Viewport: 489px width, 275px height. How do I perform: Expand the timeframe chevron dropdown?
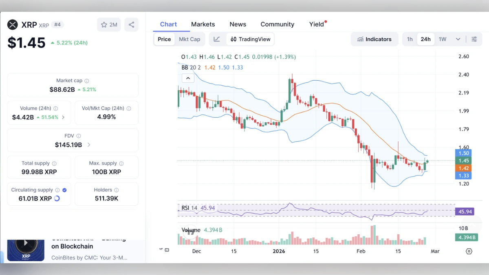click(458, 39)
